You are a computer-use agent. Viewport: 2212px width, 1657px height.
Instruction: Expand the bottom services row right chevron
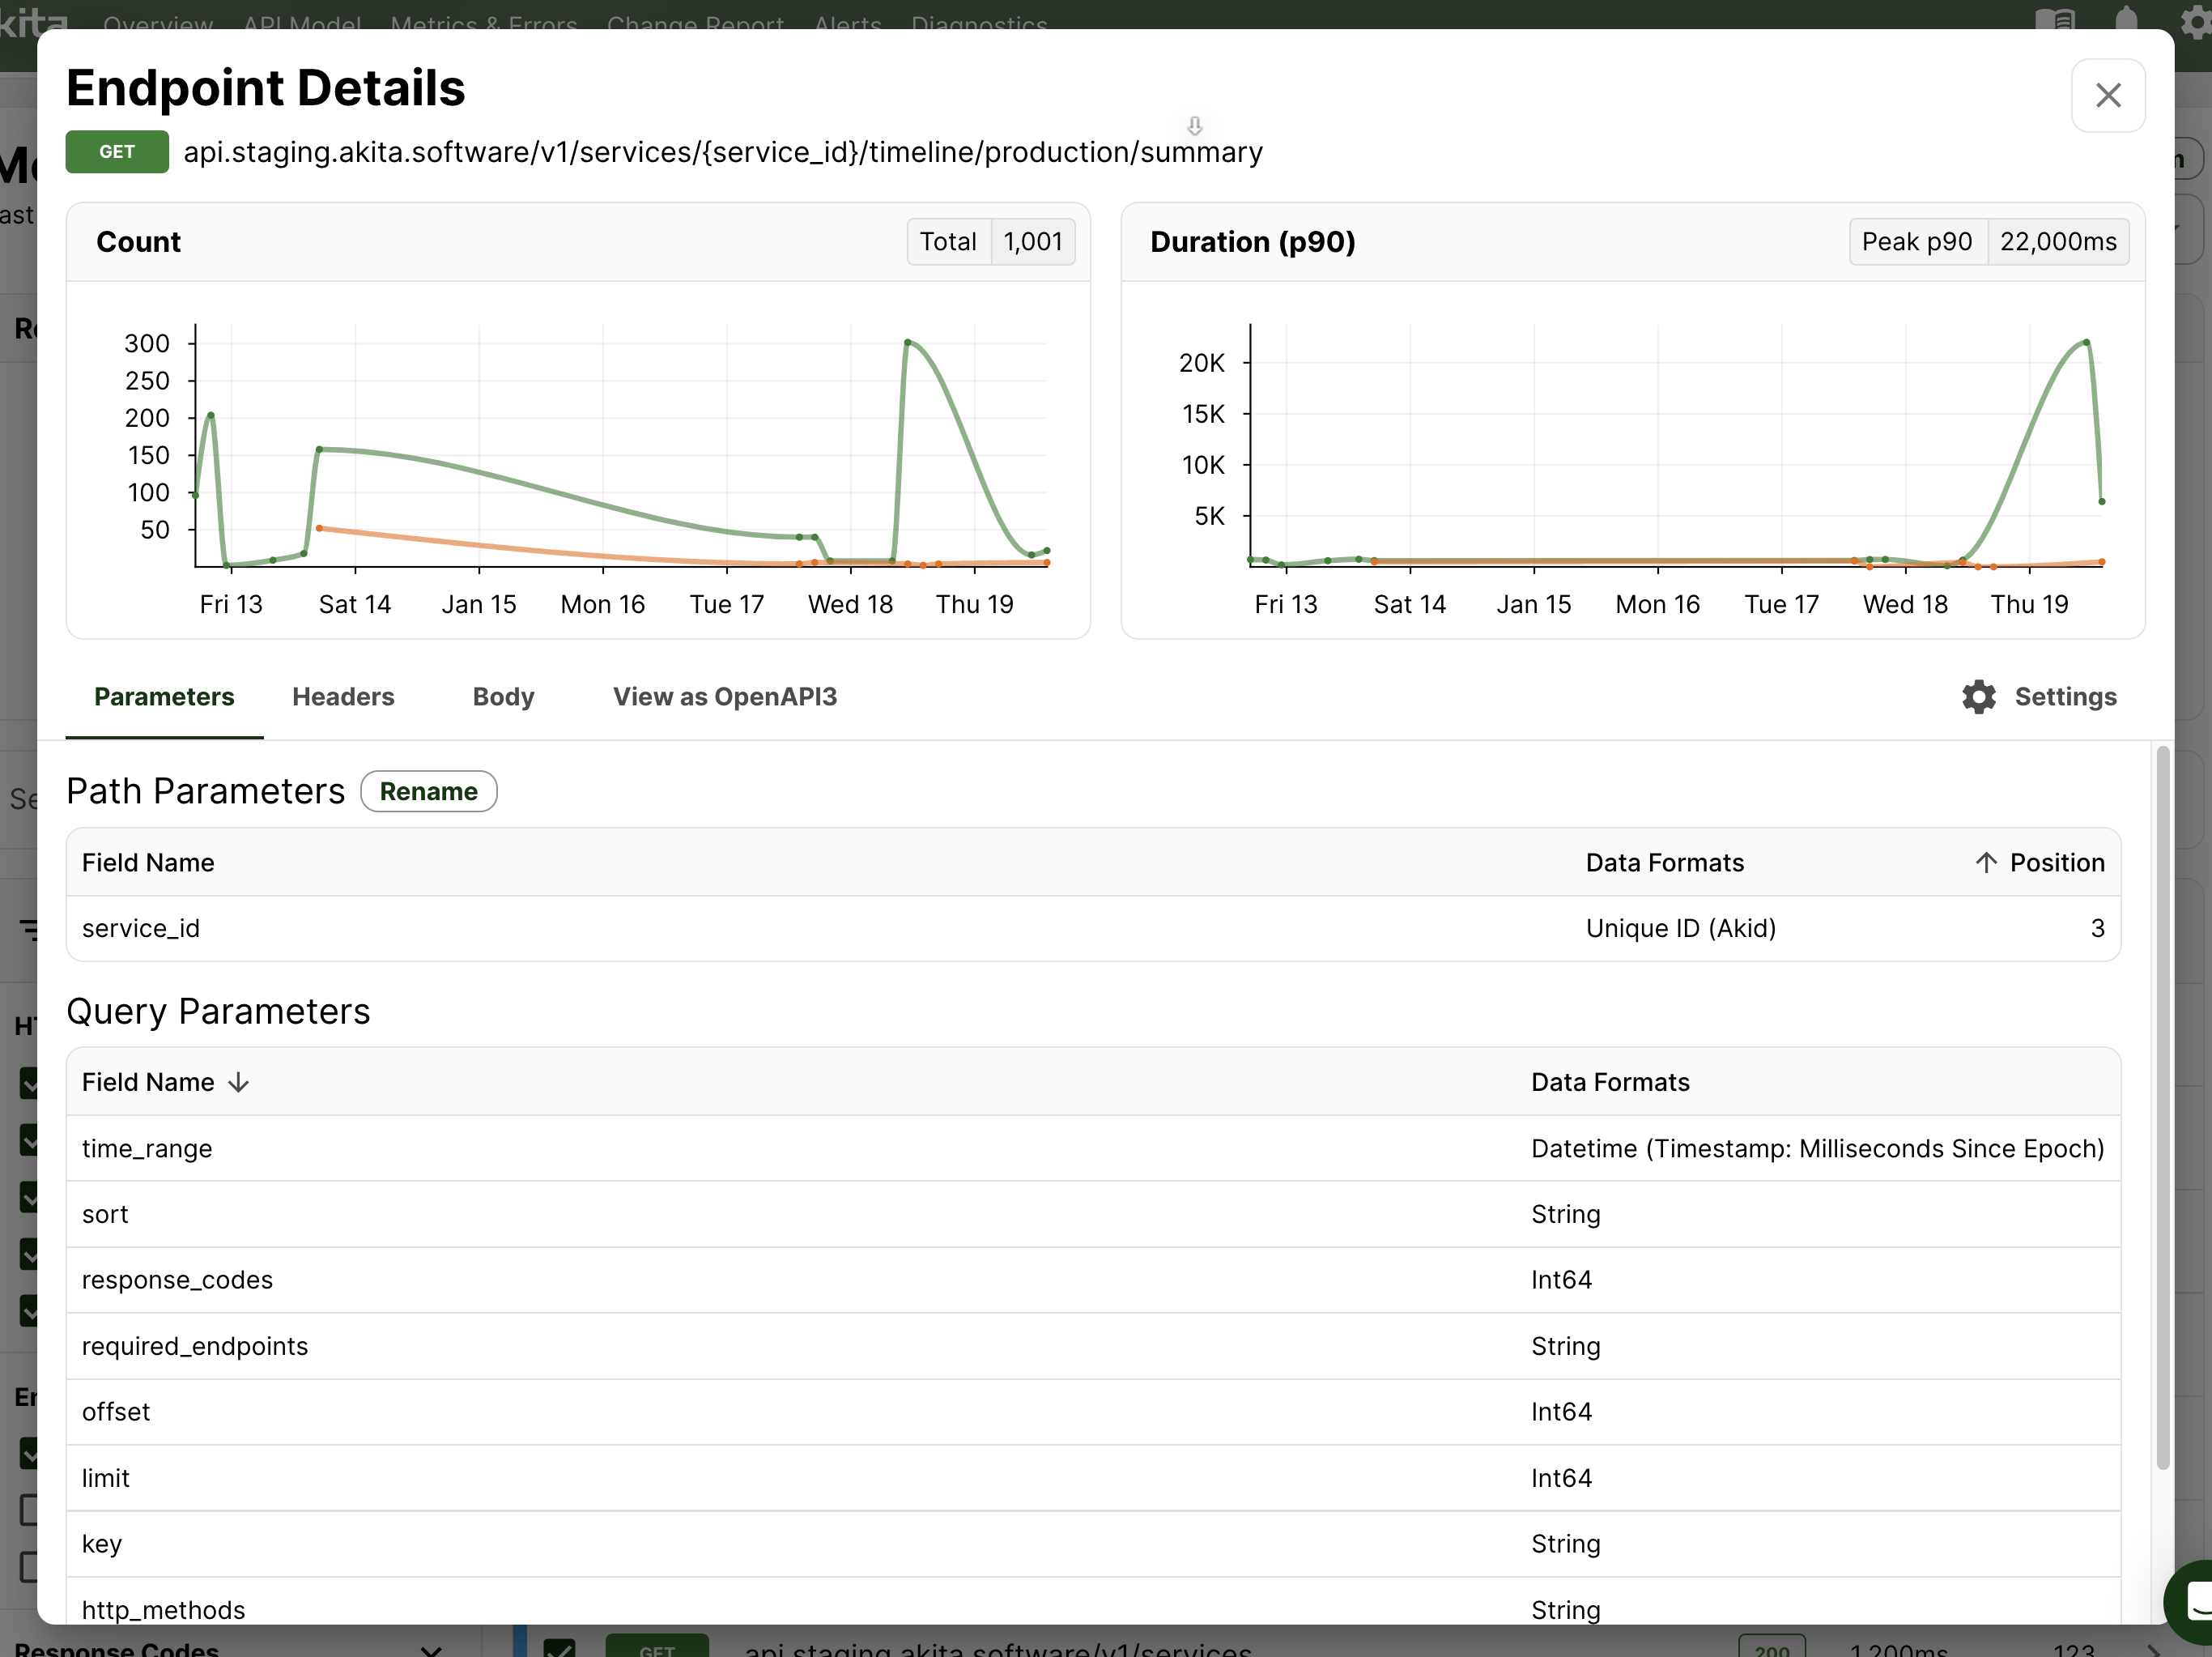[x=2152, y=1648]
